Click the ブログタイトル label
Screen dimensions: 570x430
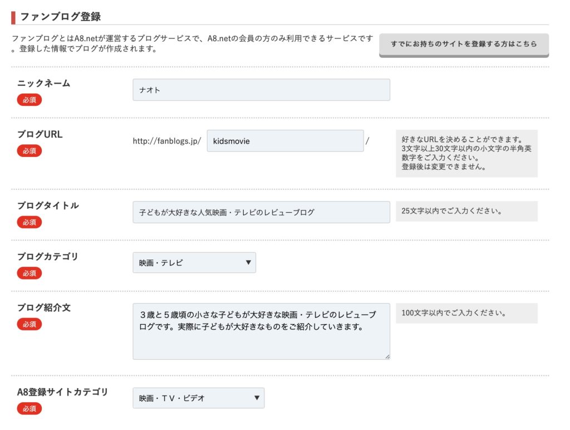coord(48,206)
